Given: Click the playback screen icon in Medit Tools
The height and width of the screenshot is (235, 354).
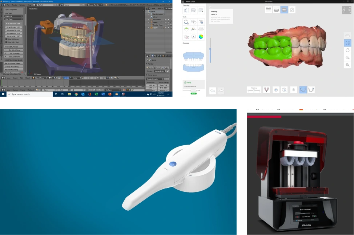Looking at the screenshot, I should click(193, 37).
